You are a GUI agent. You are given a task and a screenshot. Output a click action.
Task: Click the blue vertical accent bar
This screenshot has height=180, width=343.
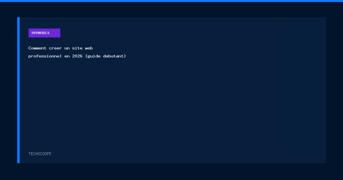click(18, 90)
